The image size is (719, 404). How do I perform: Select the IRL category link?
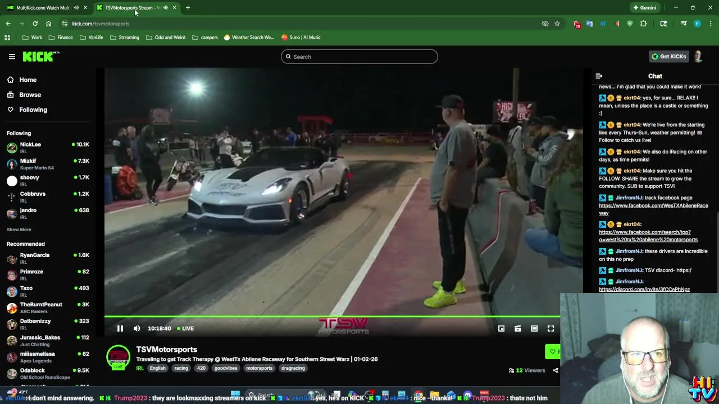tap(140, 368)
